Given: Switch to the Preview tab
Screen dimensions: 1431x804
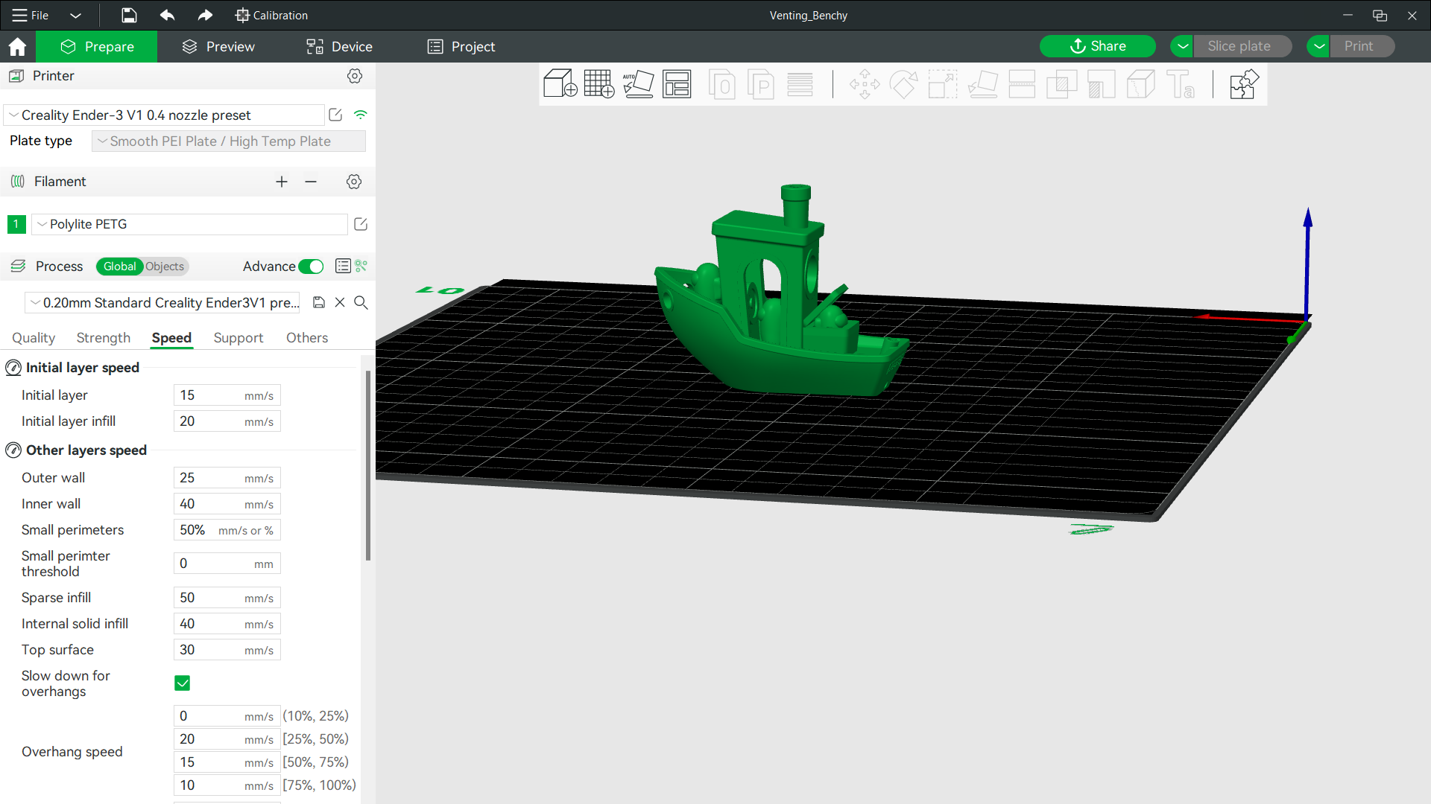Looking at the screenshot, I should click(218, 46).
